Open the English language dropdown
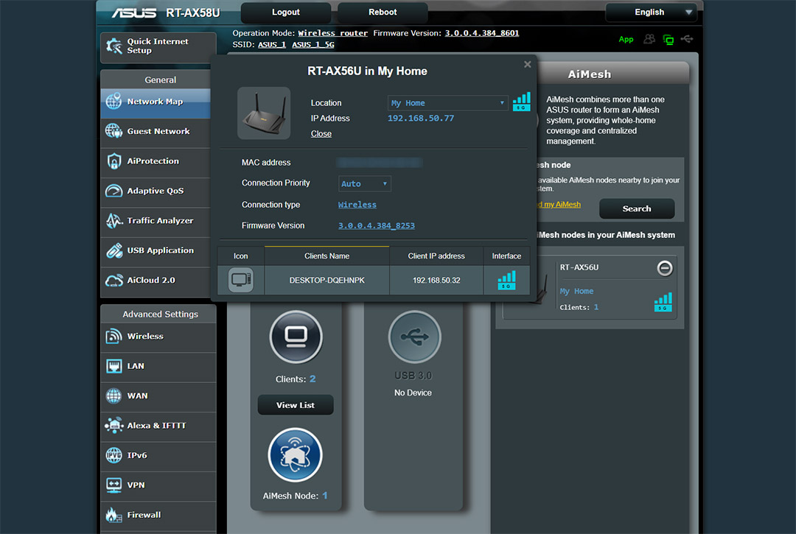796x534 pixels. (652, 13)
